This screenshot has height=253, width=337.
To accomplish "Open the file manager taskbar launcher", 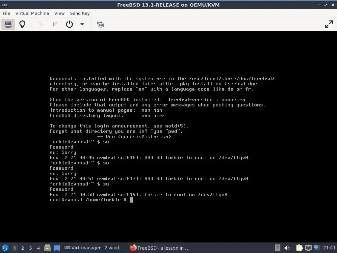I will (x=47, y=248).
